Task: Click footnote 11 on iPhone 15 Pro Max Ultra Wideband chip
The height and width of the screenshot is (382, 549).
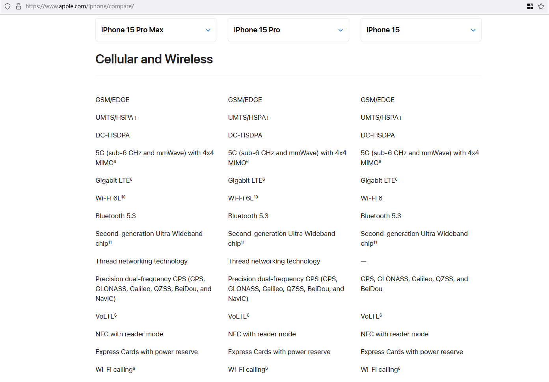Action: tap(110, 242)
